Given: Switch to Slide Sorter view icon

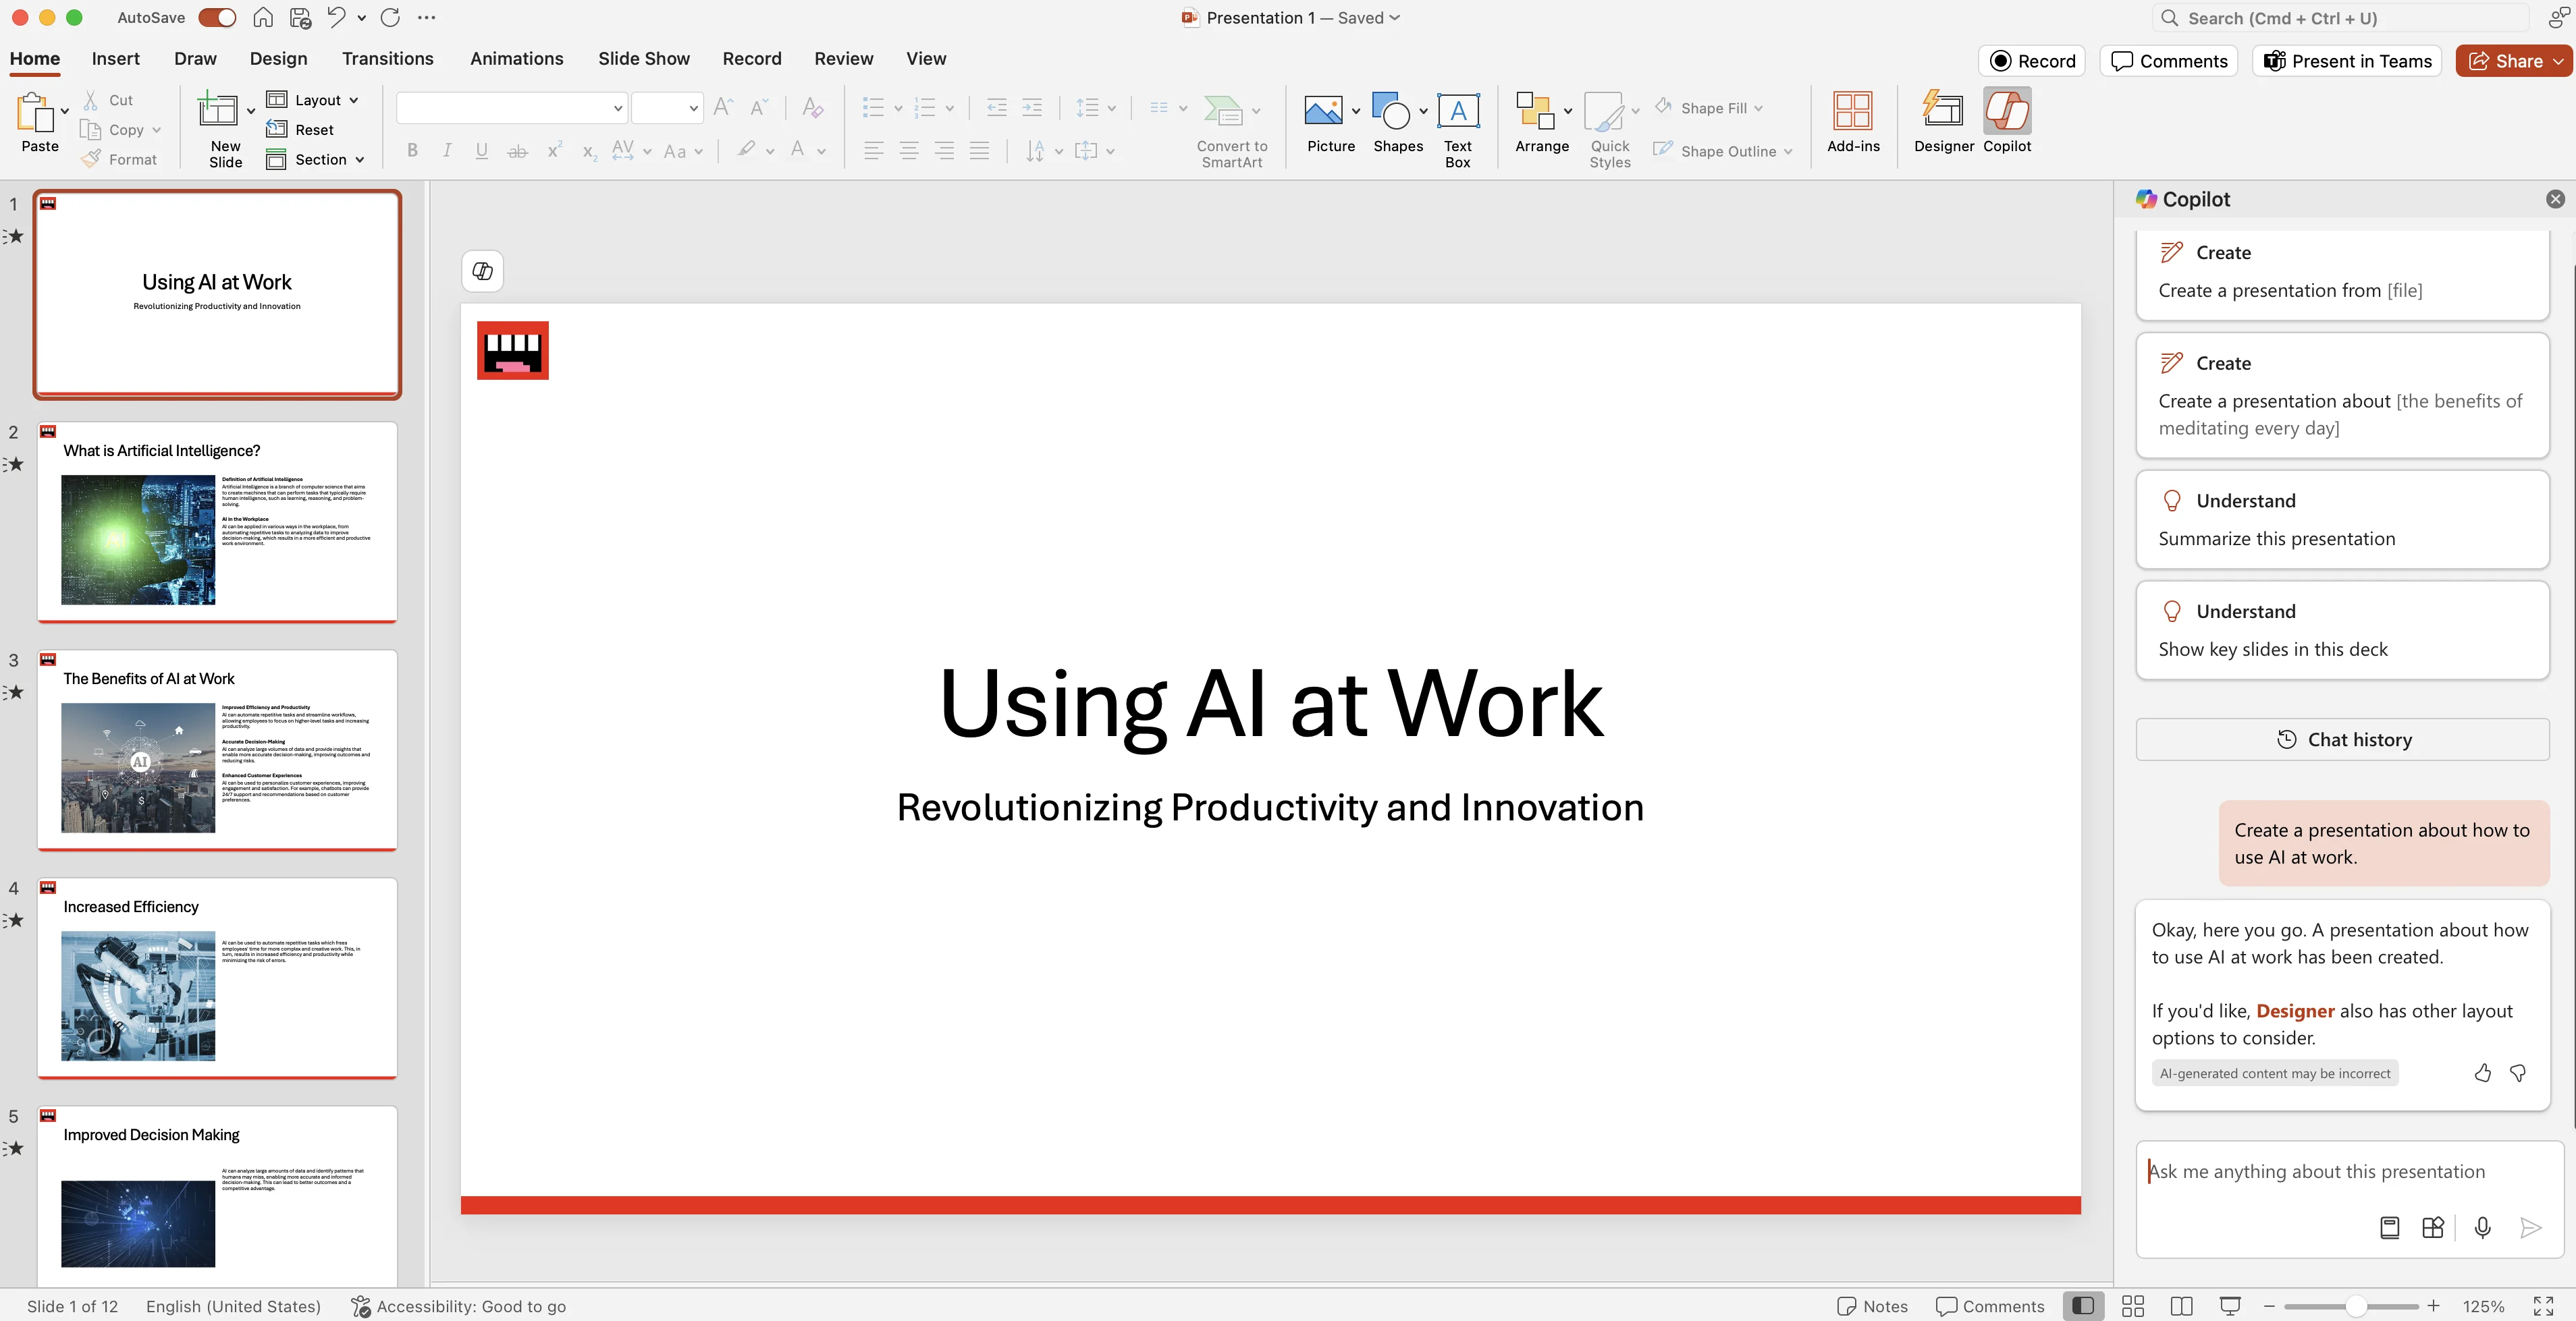Looking at the screenshot, I should pos(2133,1306).
